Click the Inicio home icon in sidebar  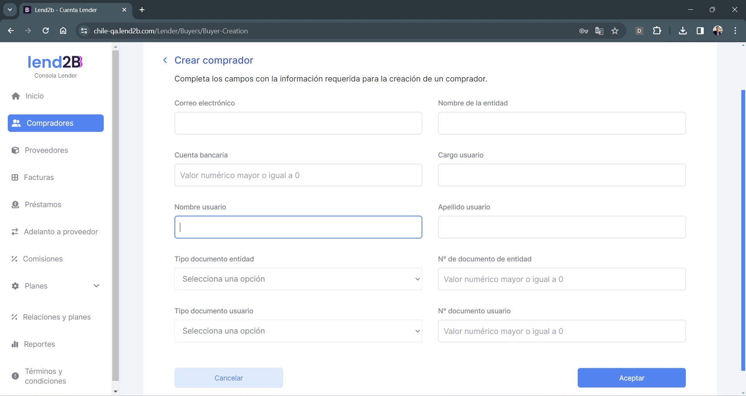[x=16, y=96]
